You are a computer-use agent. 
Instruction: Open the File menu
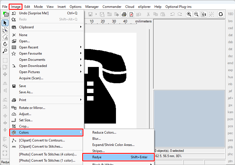5,7
